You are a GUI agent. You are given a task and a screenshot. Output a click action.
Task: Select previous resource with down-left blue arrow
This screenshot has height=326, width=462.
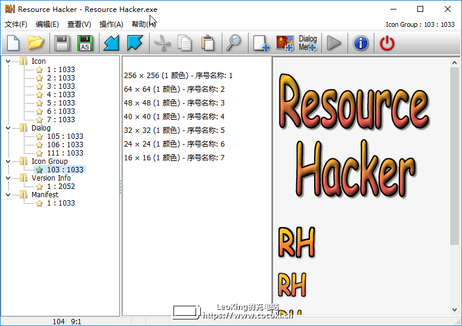pyautogui.click(x=111, y=43)
